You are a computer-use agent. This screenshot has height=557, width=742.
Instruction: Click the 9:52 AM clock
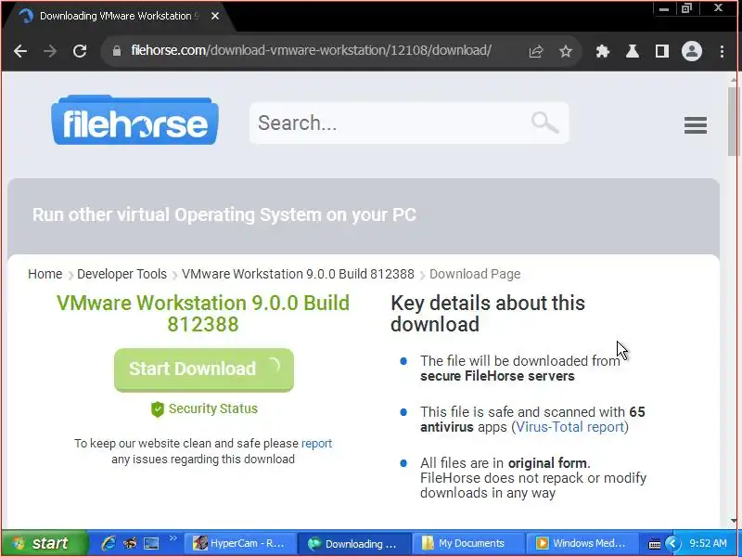(708, 543)
